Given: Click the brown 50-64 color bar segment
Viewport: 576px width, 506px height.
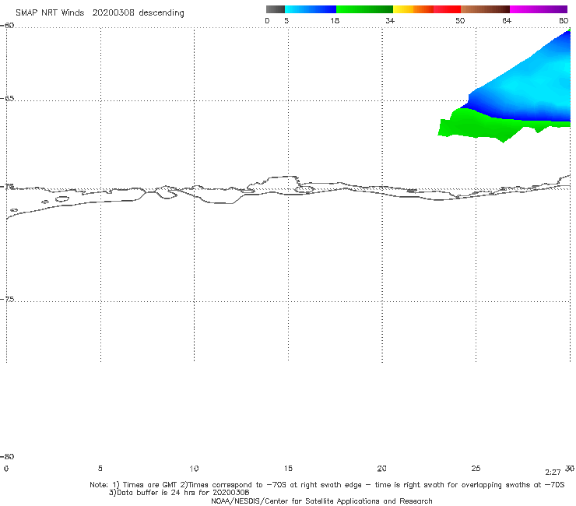Looking at the screenshot, I should 485,9.
